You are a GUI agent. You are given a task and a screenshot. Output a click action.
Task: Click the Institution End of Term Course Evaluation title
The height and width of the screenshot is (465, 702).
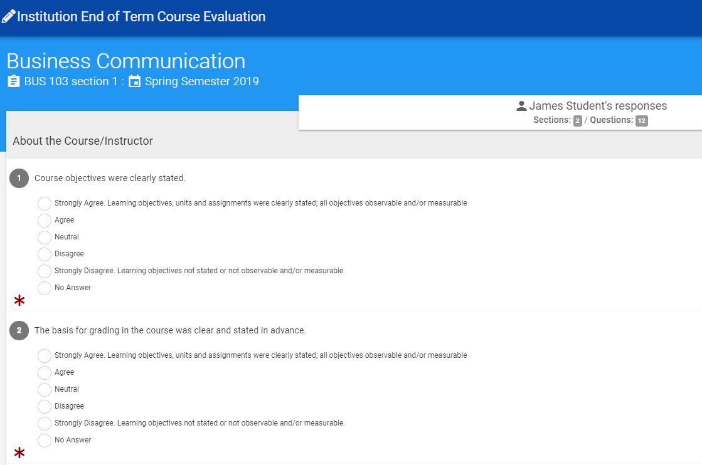[141, 16]
